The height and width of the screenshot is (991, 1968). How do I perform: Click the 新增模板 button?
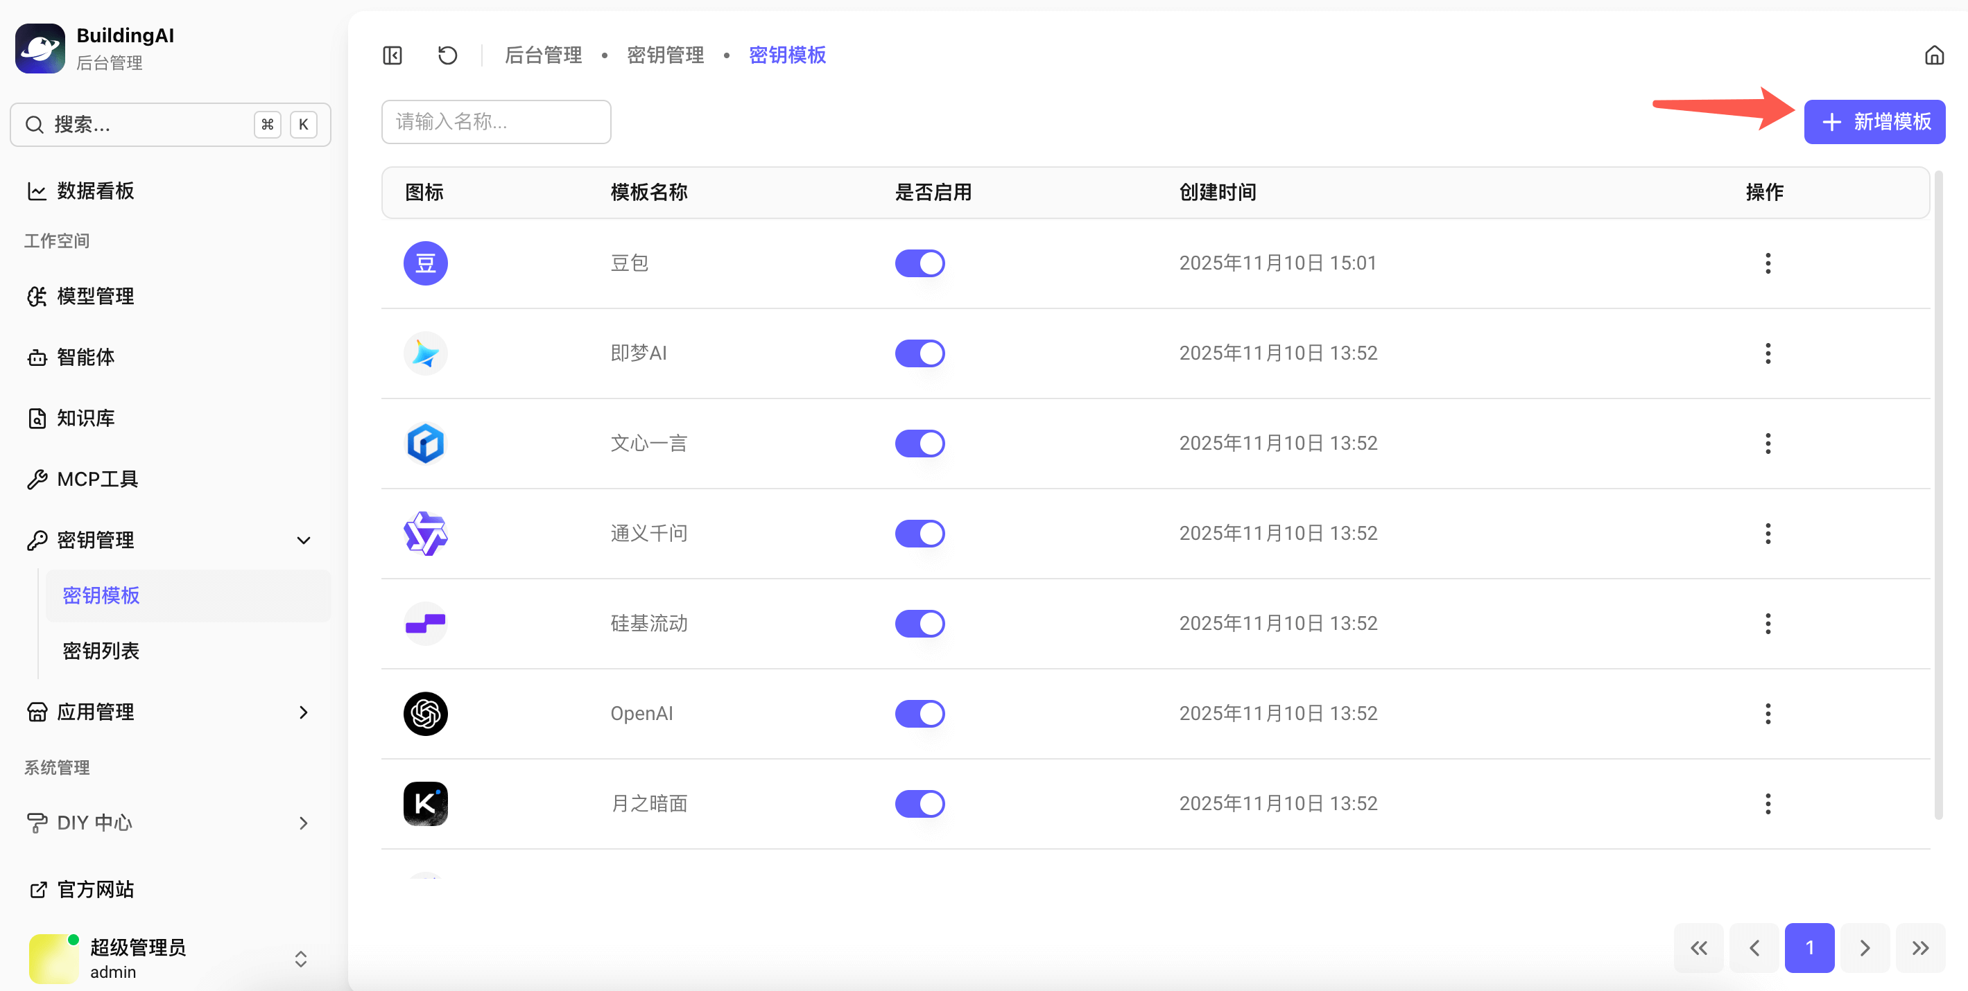tap(1874, 122)
